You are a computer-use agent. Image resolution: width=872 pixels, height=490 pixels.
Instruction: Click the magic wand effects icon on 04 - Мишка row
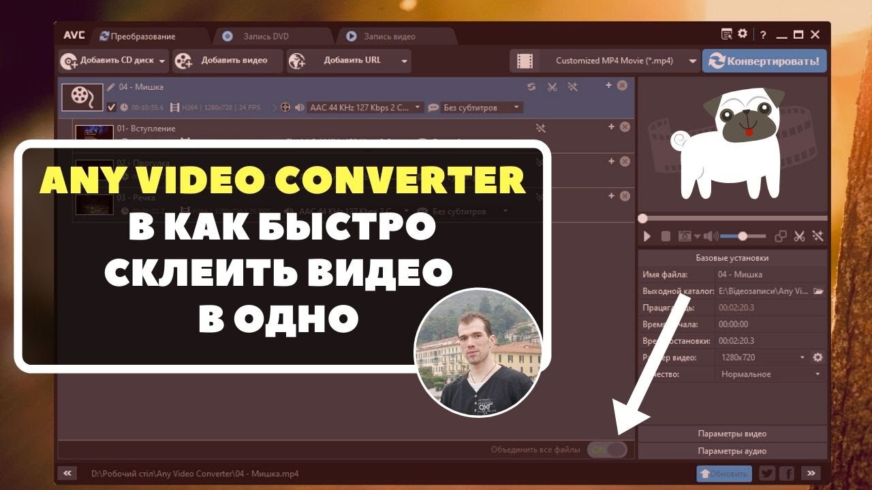click(573, 86)
